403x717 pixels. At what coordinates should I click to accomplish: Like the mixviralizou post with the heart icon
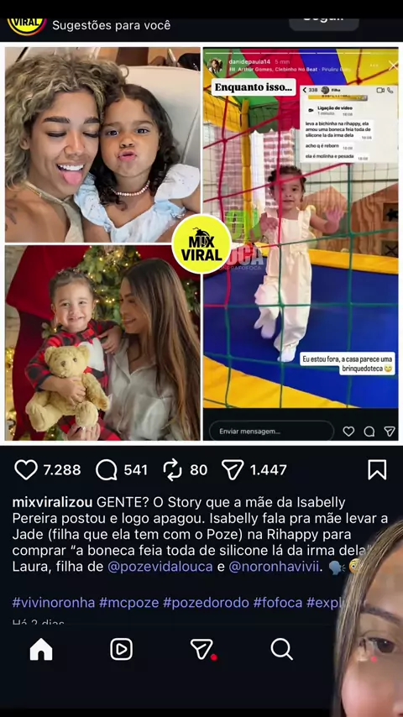coord(26,469)
